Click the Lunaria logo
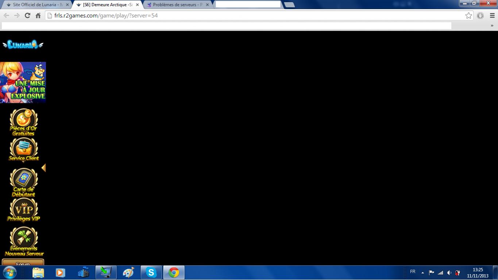This screenshot has height=280, width=498. pyautogui.click(x=23, y=45)
